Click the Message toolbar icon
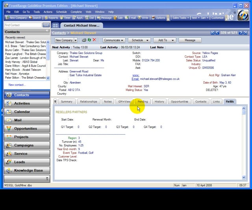This screenshot has height=210, width=252. tap(104, 18)
